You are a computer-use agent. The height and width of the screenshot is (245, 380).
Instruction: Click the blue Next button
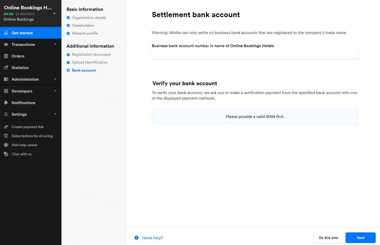click(360, 238)
